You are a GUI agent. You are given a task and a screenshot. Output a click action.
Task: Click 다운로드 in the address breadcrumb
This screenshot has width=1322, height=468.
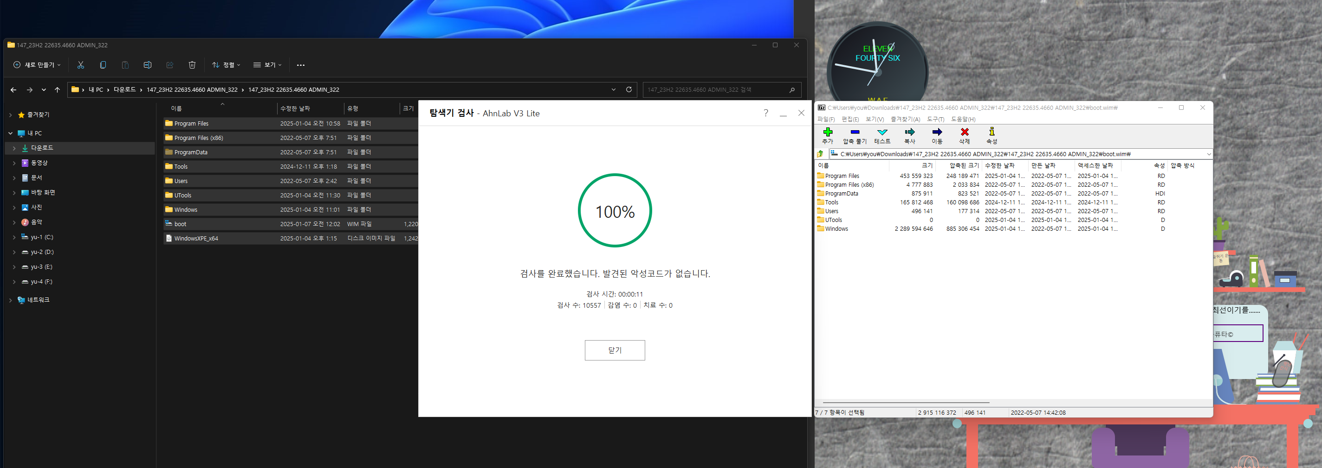[125, 89]
